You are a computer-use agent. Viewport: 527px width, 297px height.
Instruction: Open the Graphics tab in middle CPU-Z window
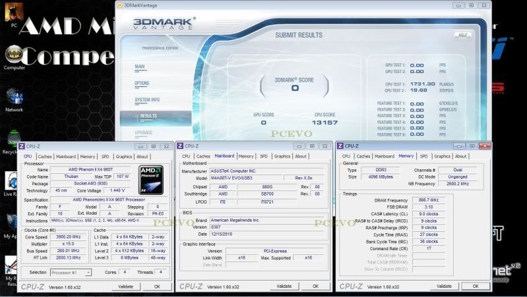(x=282, y=157)
